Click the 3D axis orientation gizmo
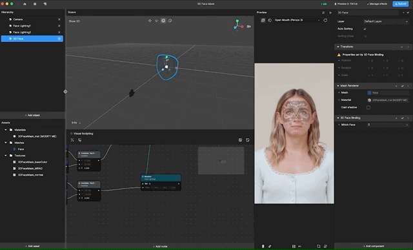413x250 pixels. click(237, 25)
